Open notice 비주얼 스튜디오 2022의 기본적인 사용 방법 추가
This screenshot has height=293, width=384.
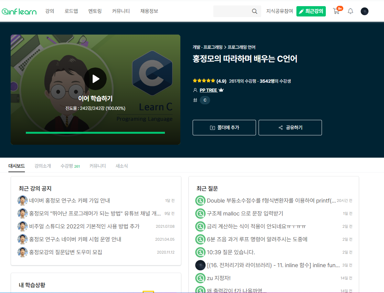coord(84,226)
